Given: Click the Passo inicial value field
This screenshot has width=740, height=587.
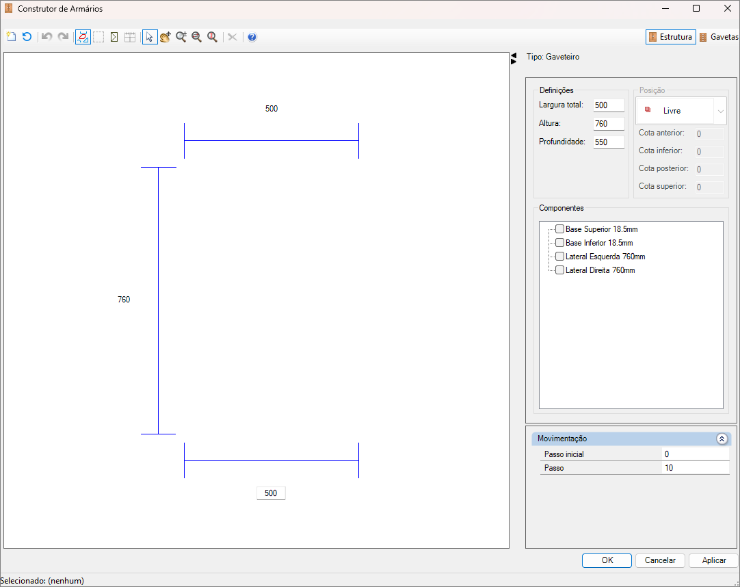Looking at the screenshot, I should click(695, 454).
